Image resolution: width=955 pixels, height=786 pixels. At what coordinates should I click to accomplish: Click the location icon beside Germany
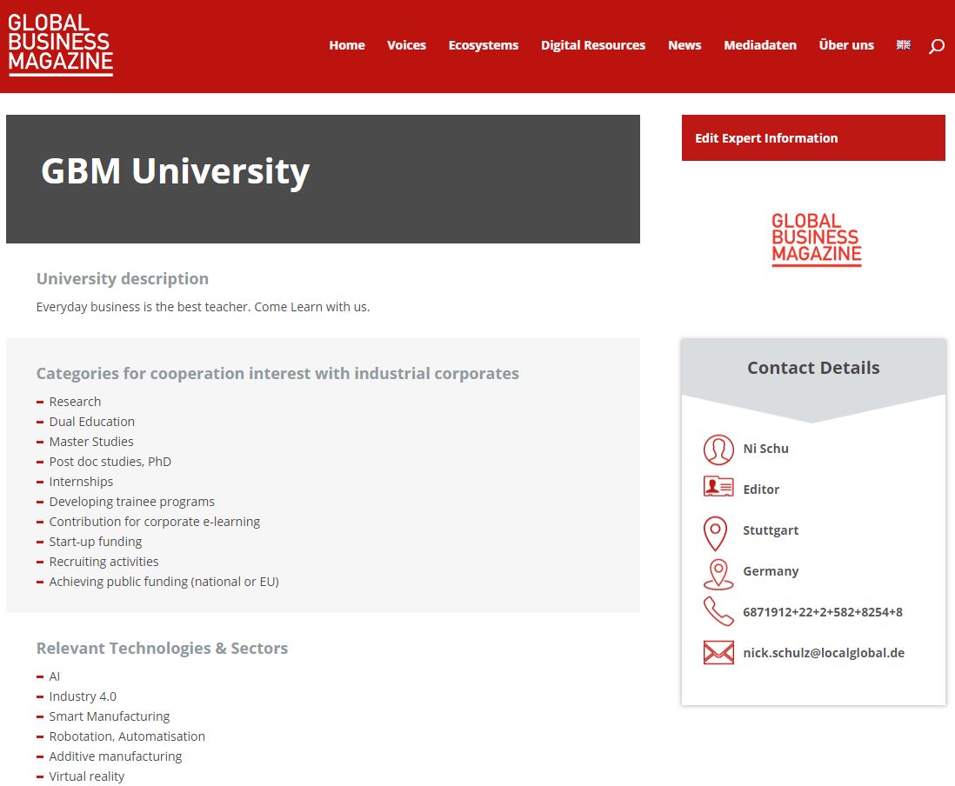coord(718,574)
